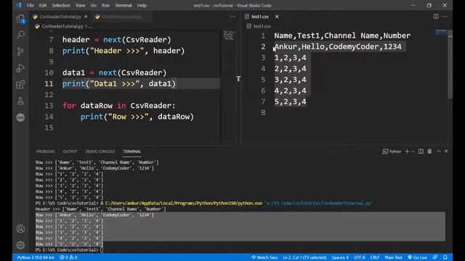Click the Python 3.10.0 64-bit interpreter status
Screen dimensions: 465x261
[x=36, y=257]
